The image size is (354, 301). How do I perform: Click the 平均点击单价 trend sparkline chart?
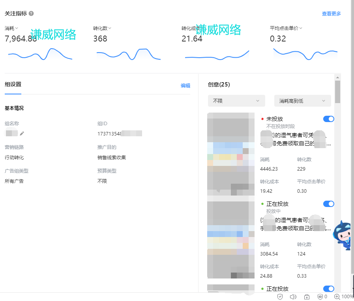pyautogui.click(x=305, y=54)
